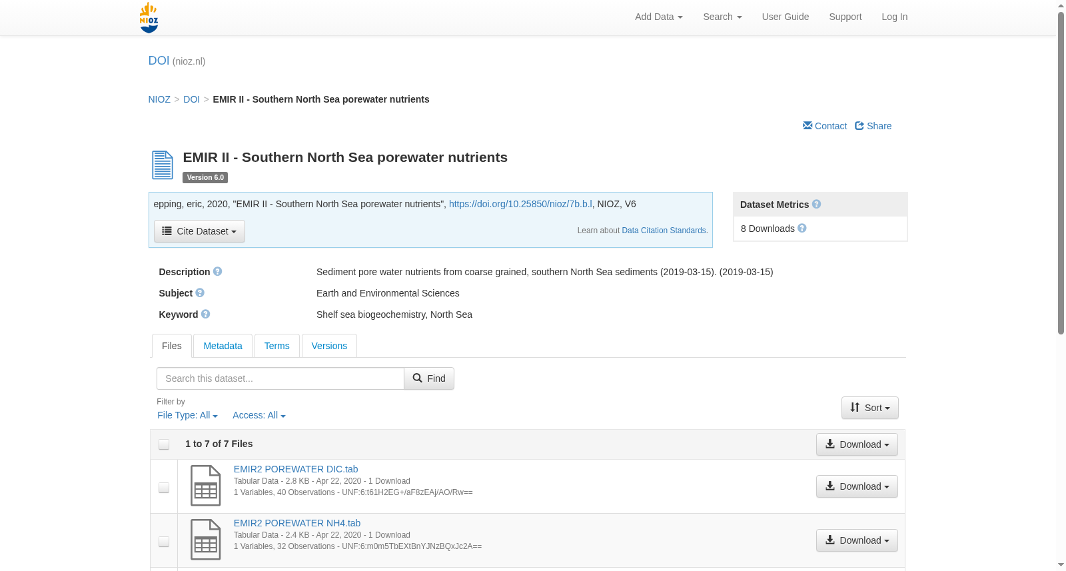The width and height of the screenshot is (1066, 571).
Task: Open Download dropdown for EMIR2 POREWATER NH4.tab
Action: (x=857, y=540)
